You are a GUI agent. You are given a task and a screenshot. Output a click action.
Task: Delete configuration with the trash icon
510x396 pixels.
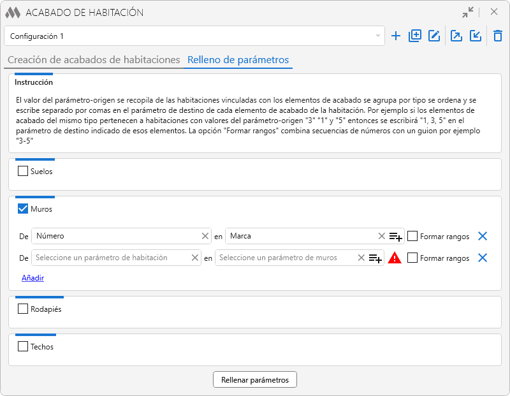[x=498, y=36]
